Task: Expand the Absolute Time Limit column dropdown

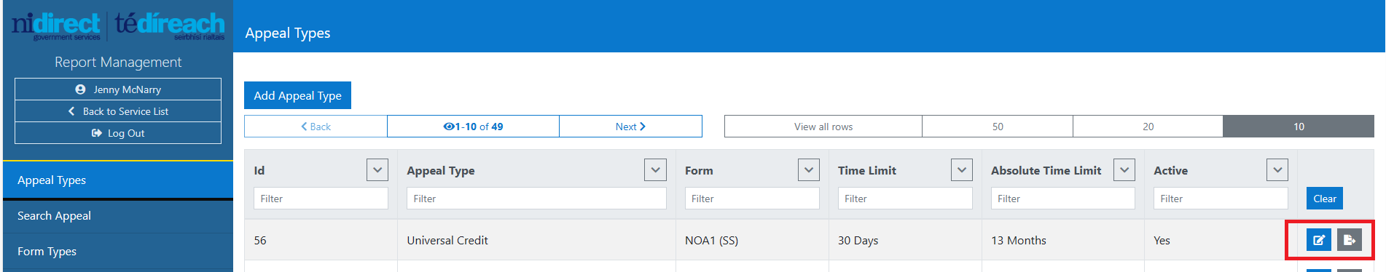Action: click(x=1124, y=170)
